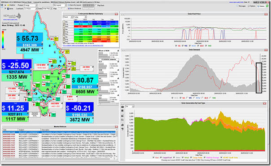Click the bottom tool icon in generation chart toolbar
This screenshot has width=271, height=166.
tap(122, 129)
